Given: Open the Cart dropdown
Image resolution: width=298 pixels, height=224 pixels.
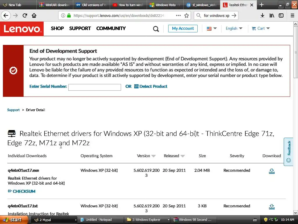Looking at the screenshot, I should 260,28.
